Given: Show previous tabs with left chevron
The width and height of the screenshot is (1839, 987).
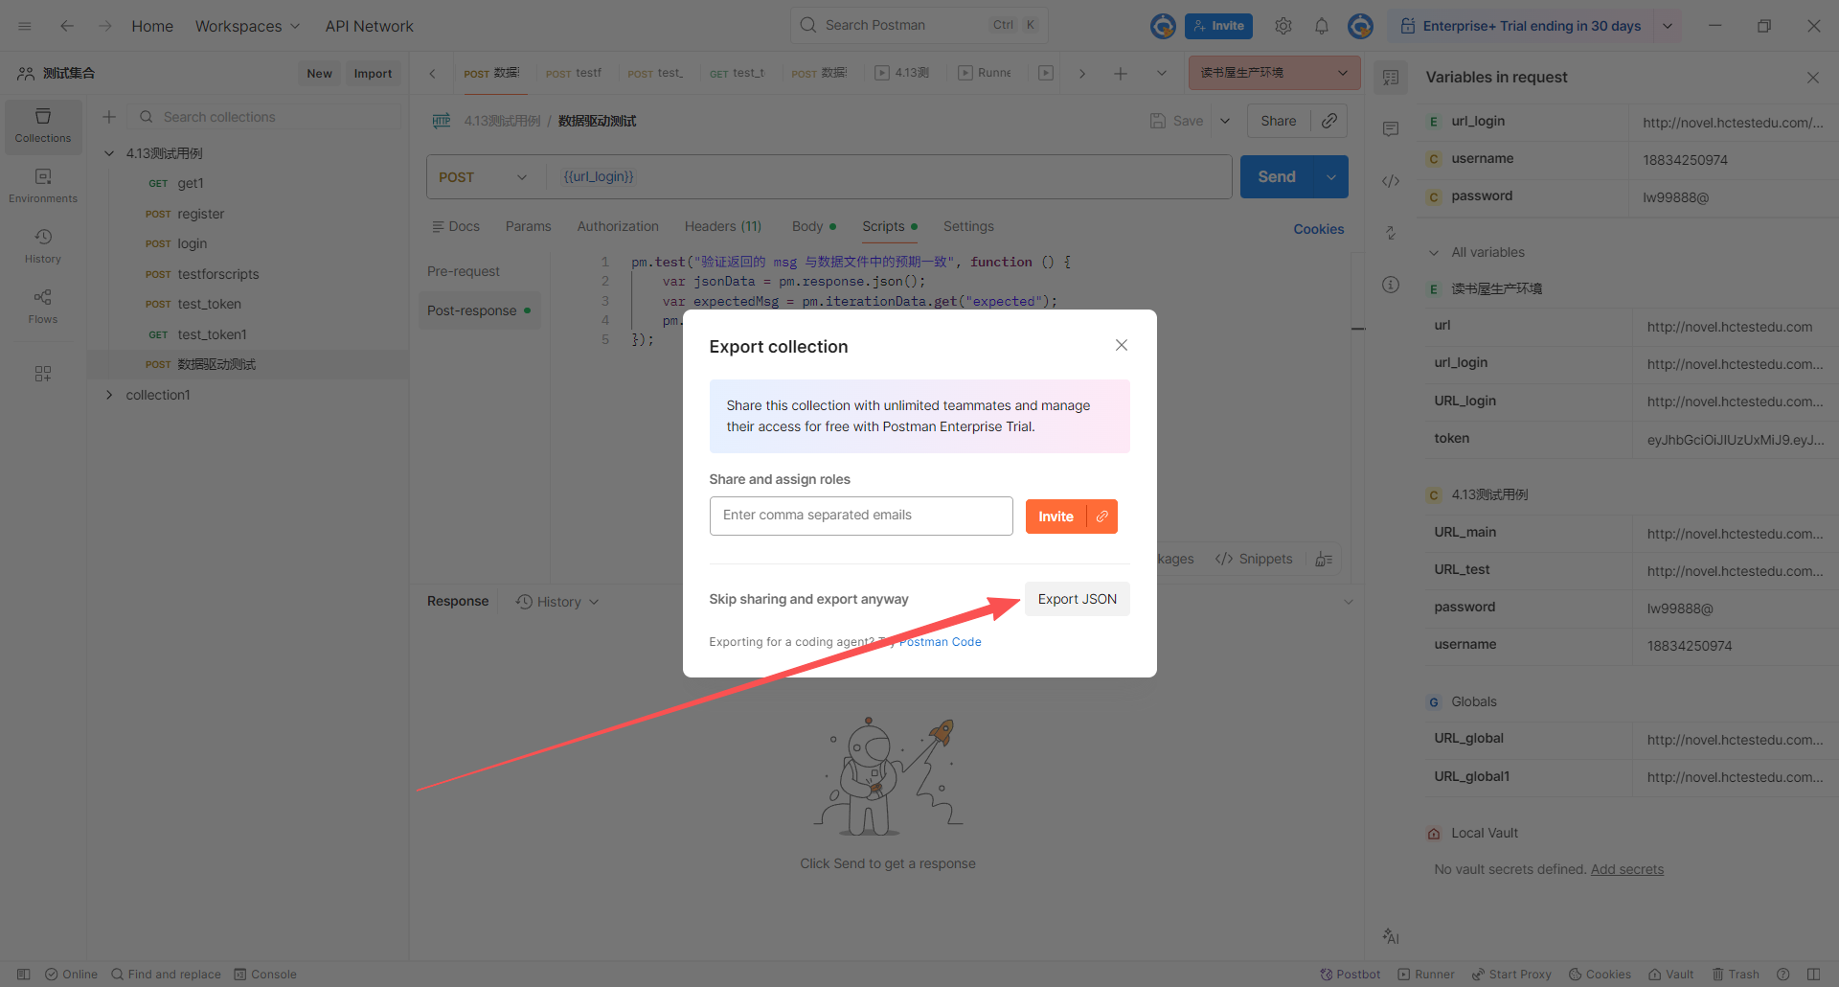Looking at the screenshot, I should pos(432,74).
